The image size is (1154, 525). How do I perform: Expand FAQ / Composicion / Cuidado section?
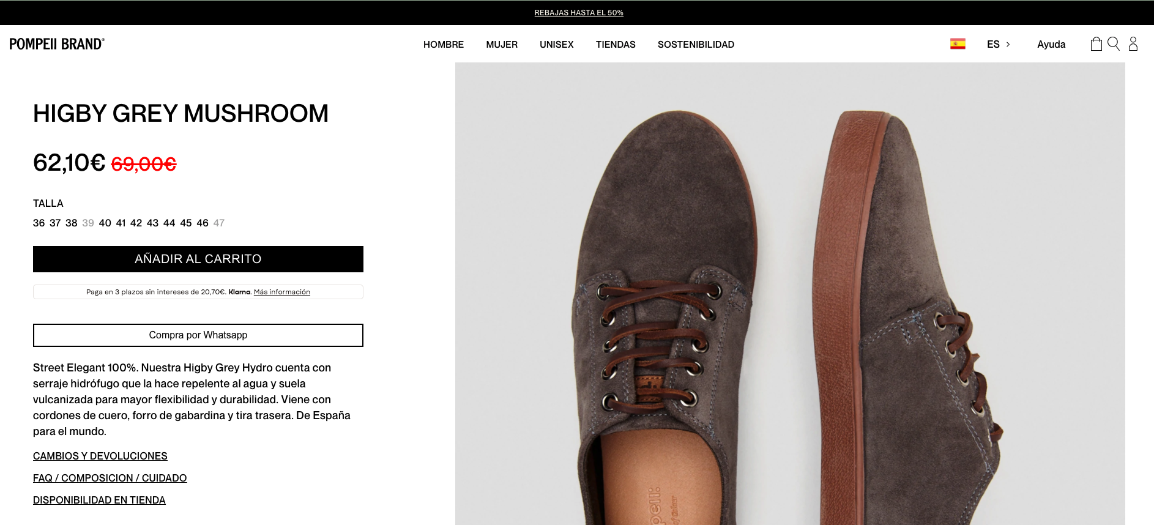click(x=110, y=478)
